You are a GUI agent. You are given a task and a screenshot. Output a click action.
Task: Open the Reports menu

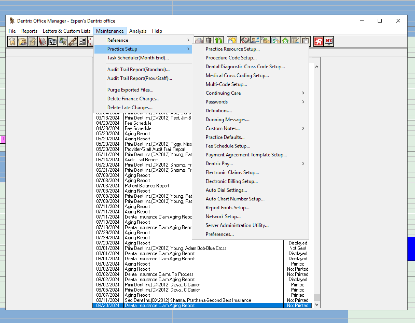29,31
